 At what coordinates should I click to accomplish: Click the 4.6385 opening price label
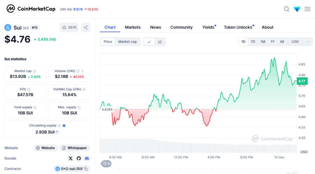pyautogui.click(x=107, y=109)
